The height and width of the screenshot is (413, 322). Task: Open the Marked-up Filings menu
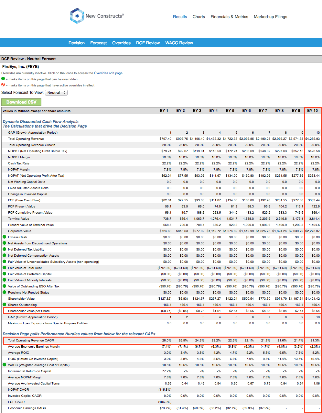coord(271,17)
